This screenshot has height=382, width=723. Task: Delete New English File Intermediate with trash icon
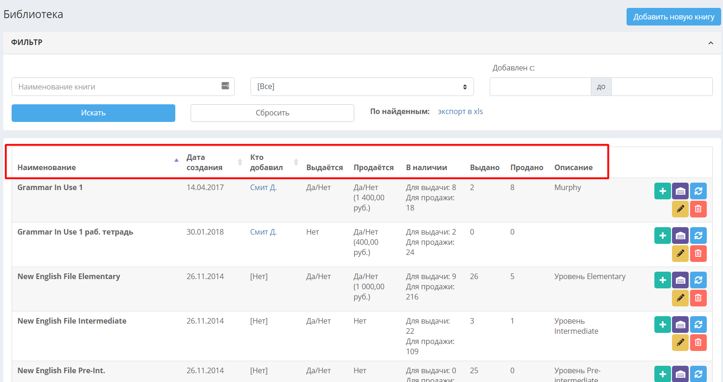tap(698, 343)
